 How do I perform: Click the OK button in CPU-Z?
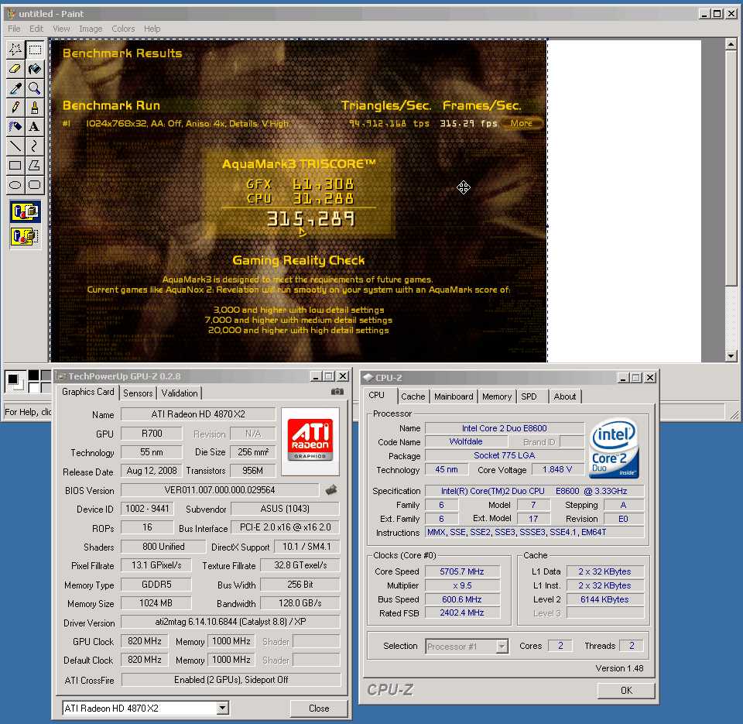(626, 691)
